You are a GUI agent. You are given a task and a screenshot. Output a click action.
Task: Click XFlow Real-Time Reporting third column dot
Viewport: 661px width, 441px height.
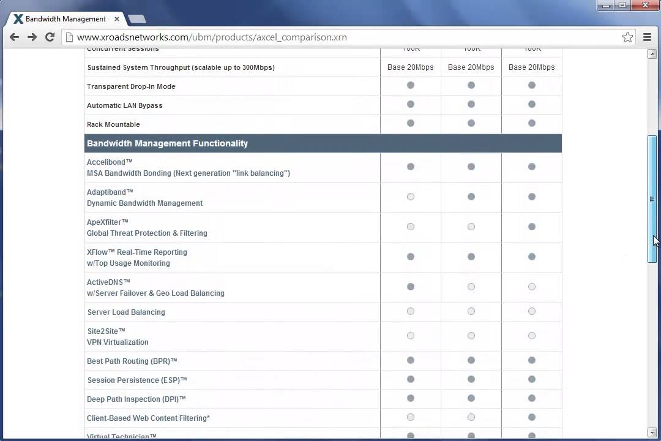(532, 257)
